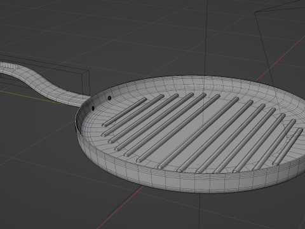Select the grill ridge farthest from the handle
Image resolution: width=305 pixels, height=229 pixels.
click(288, 146)
